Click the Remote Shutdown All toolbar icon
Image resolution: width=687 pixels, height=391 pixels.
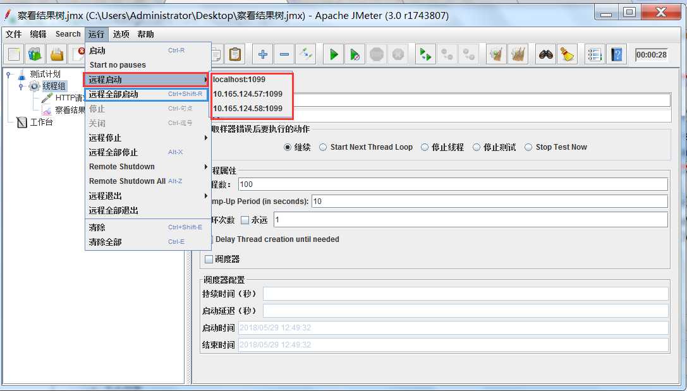click(x=469, y=55)
